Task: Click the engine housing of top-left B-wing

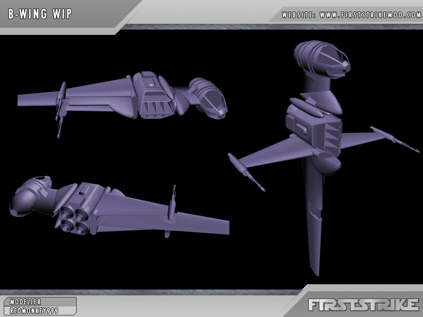Action: (154, 95)
